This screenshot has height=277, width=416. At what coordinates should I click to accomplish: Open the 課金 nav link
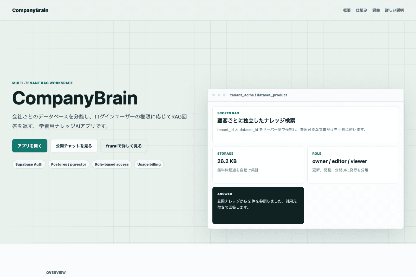(x=376, y=10)
